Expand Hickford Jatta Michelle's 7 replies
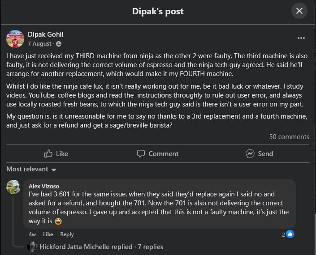316x255 pixels. 101,247
